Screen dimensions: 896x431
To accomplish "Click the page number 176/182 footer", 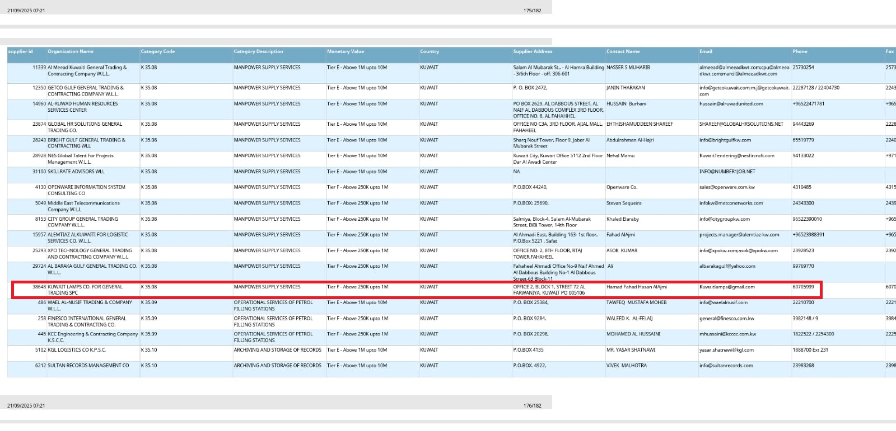I will [x=532, y=406].
